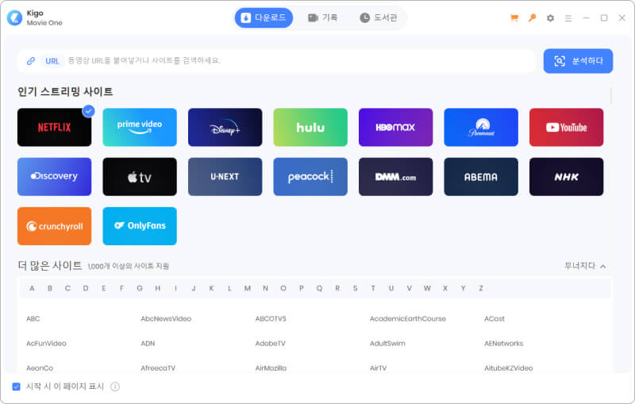The width and height of the screenshot is (635, 404).
Task: Open the AeonCo site entry
Action: pyautogui.click(x=40, y=368)
